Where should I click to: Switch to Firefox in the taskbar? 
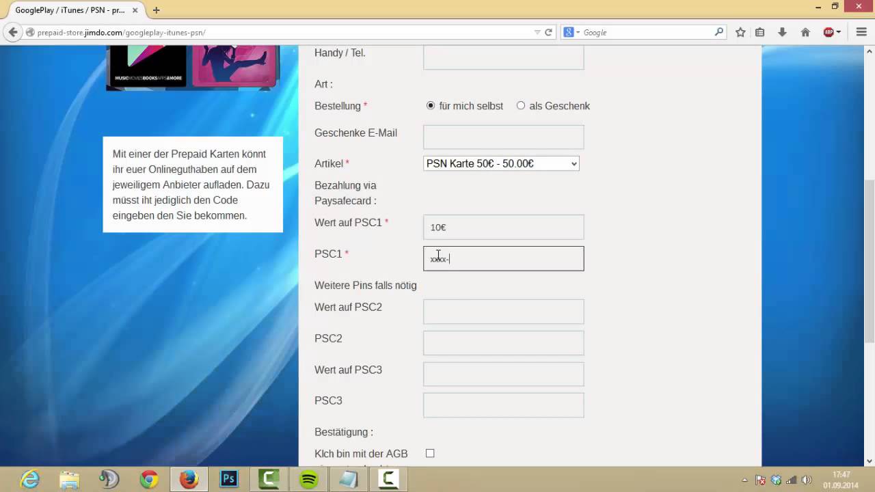[x=189, y=480]
